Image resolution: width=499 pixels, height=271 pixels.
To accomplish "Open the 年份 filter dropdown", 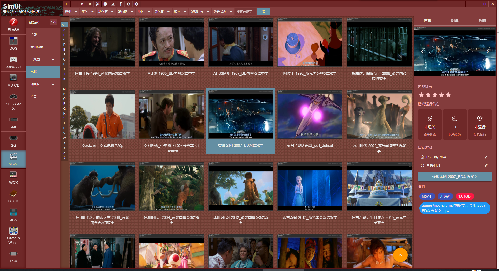I will point(87,12).
